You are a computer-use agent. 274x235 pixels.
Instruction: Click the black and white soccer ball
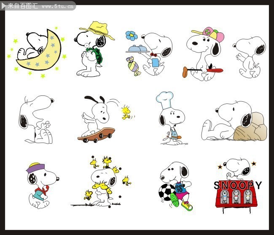pos(167,192)
